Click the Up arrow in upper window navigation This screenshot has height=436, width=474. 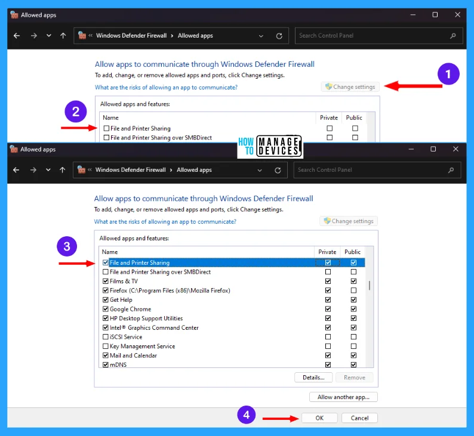(63, 36)
